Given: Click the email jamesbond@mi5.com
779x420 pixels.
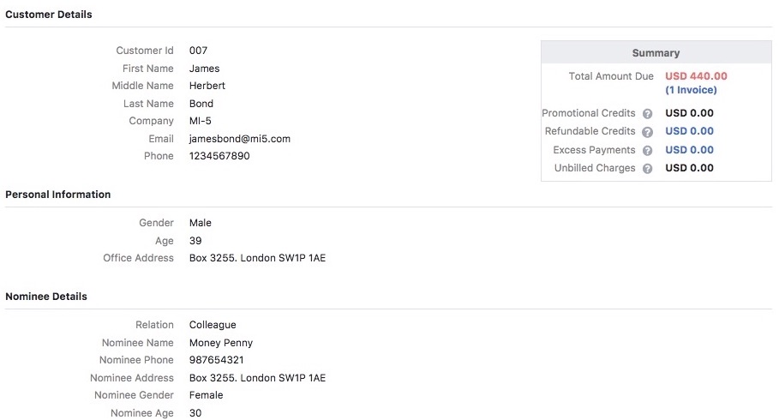Looking at the screenshot, I should tap(239, 139).
